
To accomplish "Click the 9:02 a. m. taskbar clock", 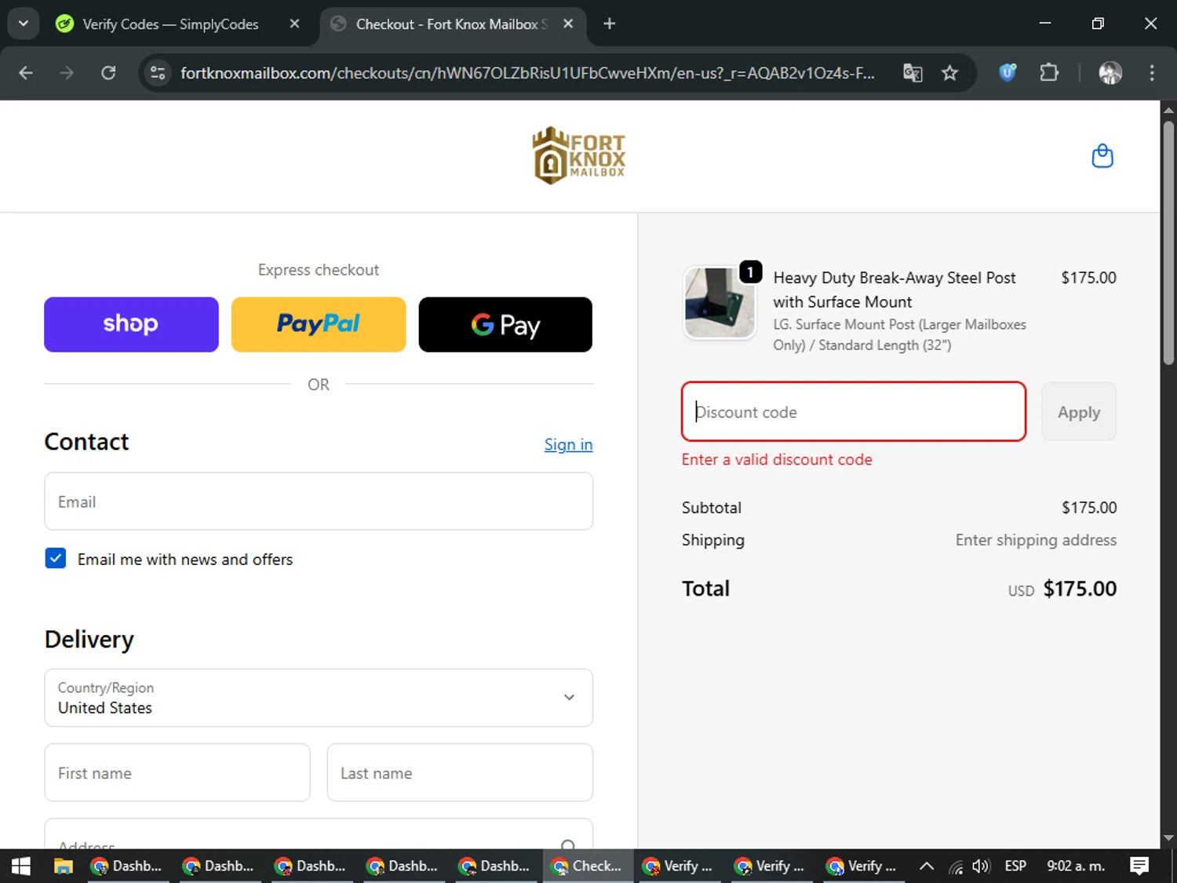I will [x=1076, y=866].
